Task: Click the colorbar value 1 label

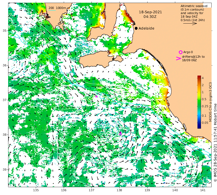Action: (x=203, y=92)
